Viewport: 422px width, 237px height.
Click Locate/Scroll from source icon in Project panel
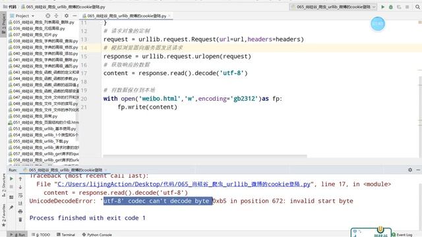[47, 16]
